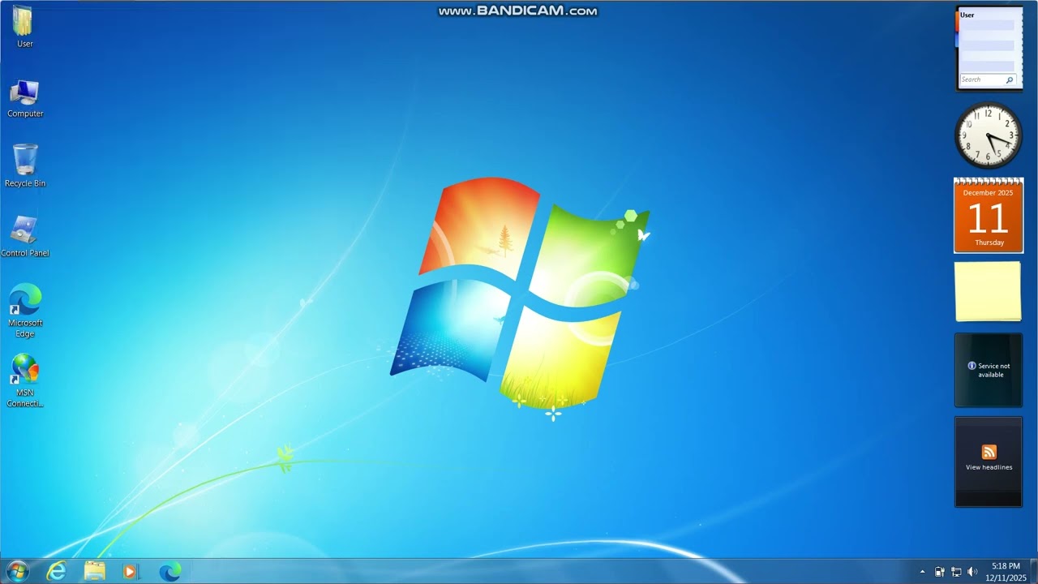1038x584 pixels.
Task: Open the volume speaker tray icon
Action: tap(972, 572)
